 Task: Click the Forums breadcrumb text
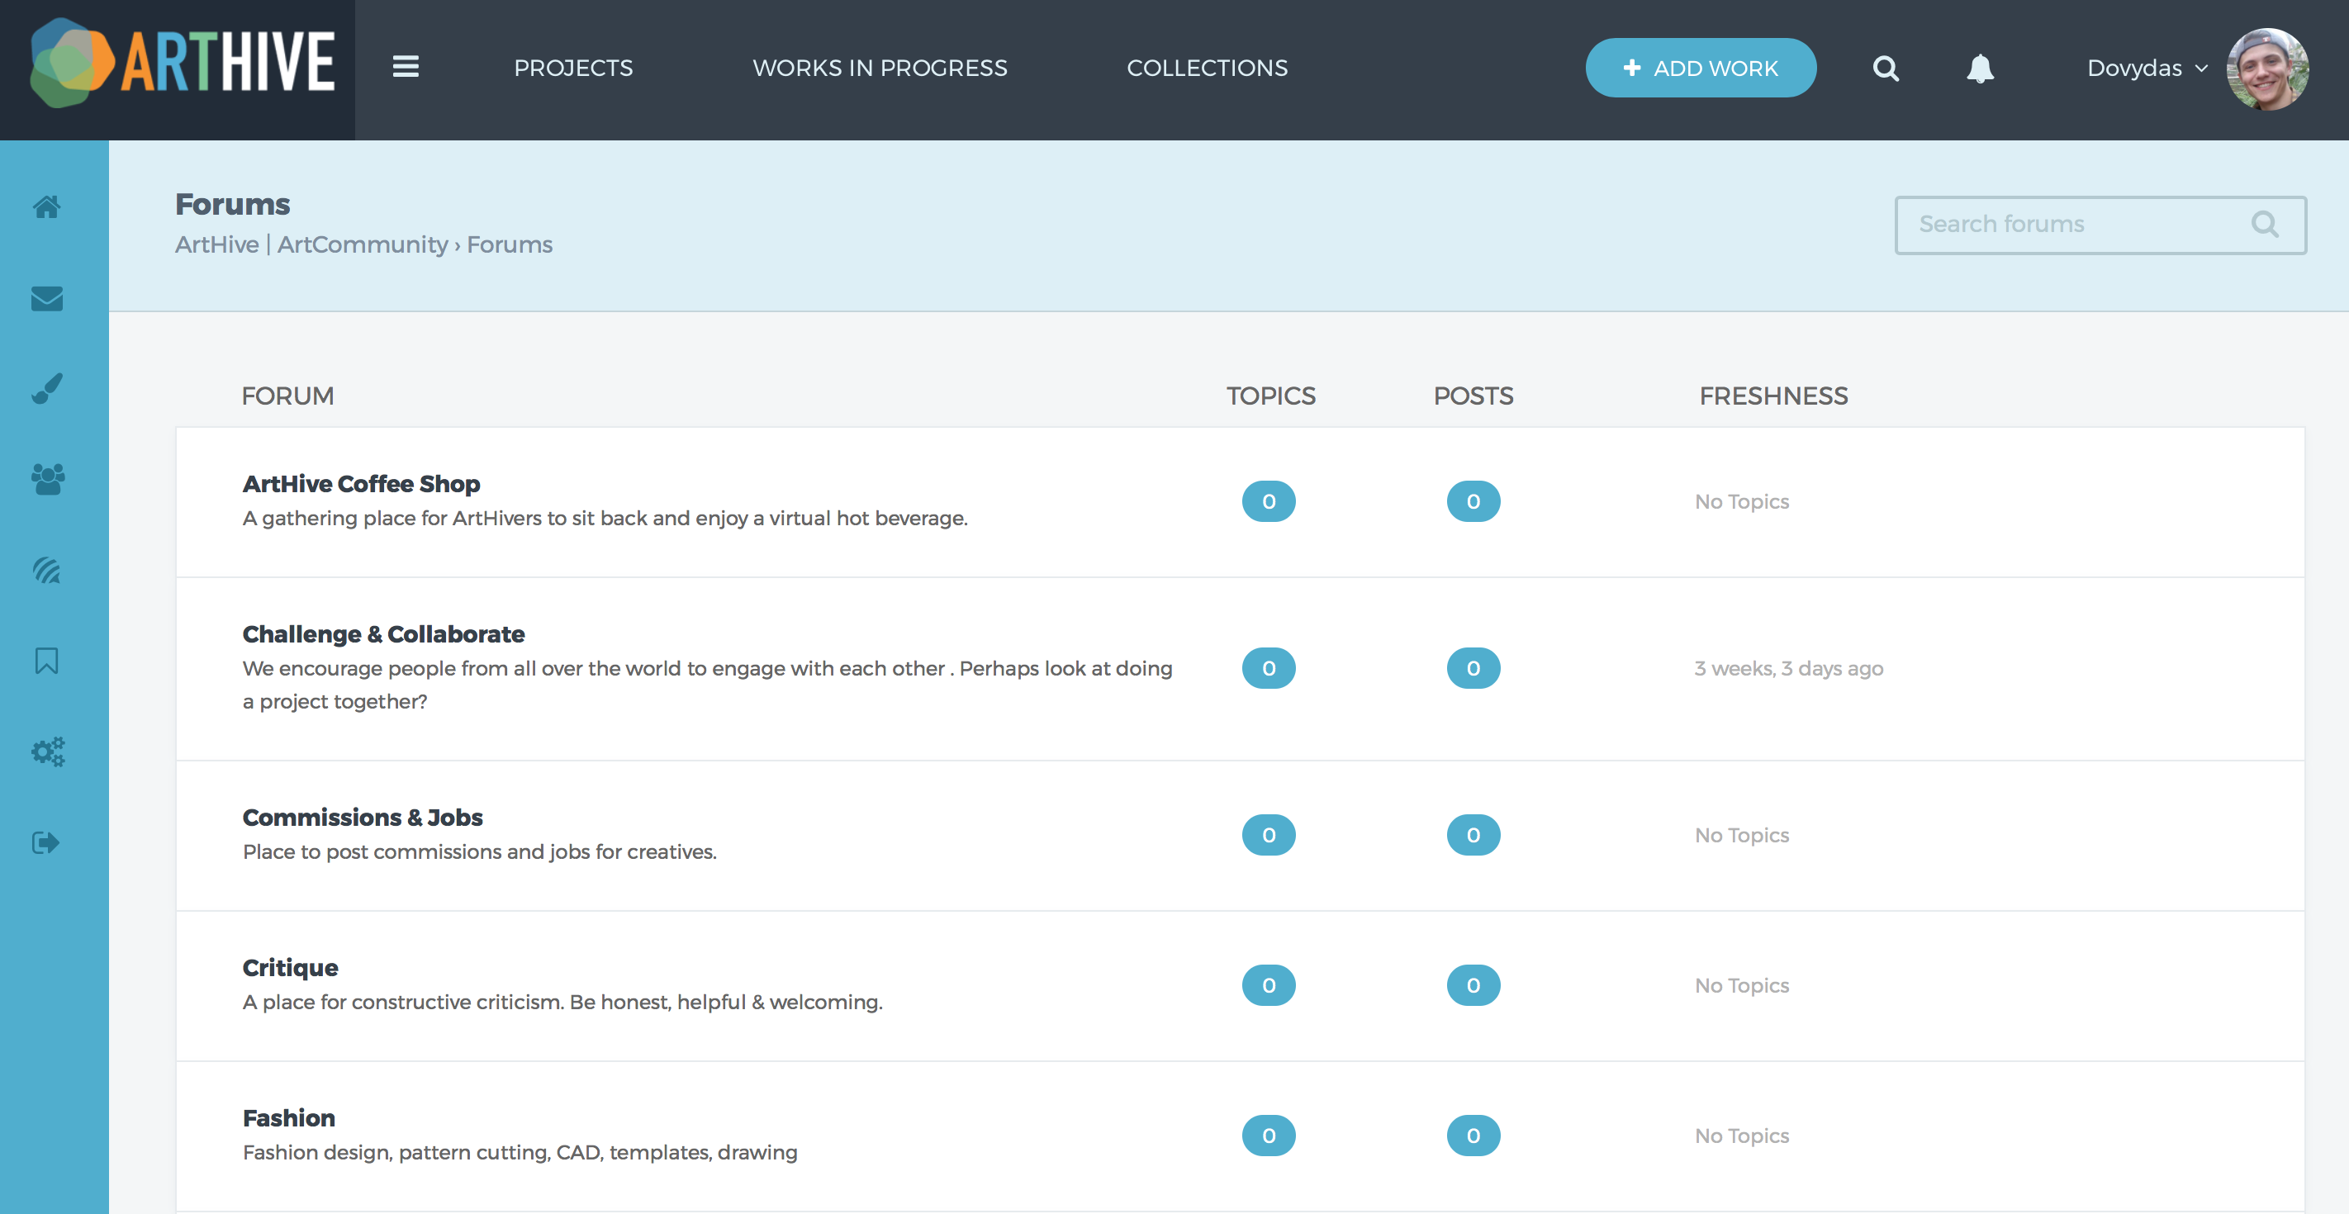coord(510,244)
